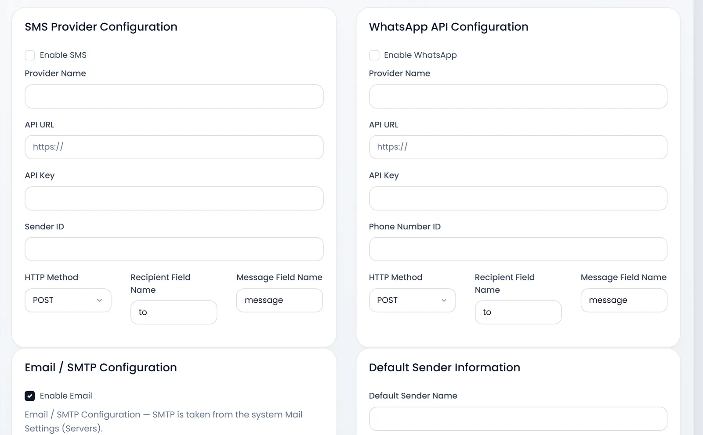Focus the WhatsApp Provider Name field
703x435 pixels.
(x=518, y=97)
